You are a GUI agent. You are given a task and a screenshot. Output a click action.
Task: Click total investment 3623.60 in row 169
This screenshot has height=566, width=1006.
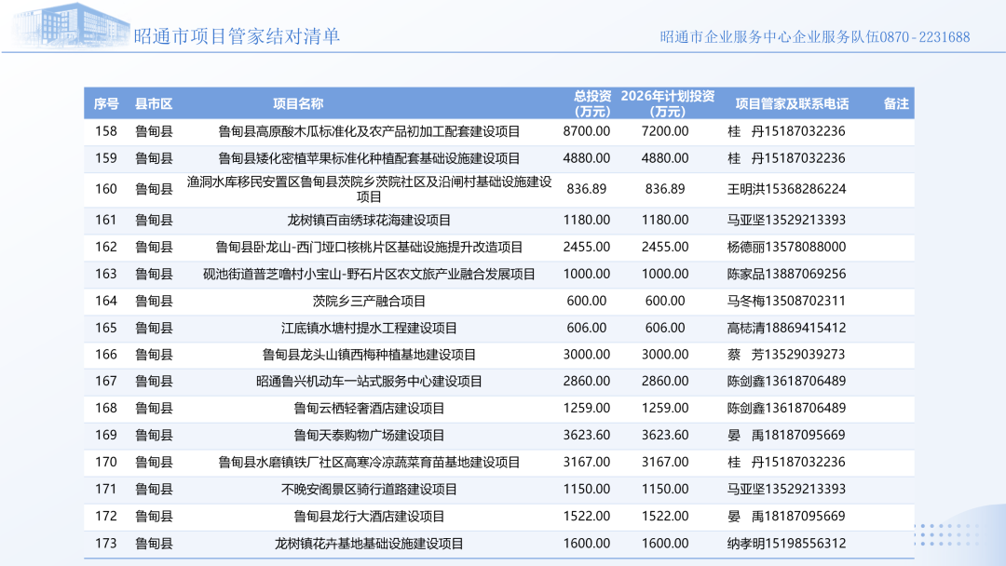point(587,436)
